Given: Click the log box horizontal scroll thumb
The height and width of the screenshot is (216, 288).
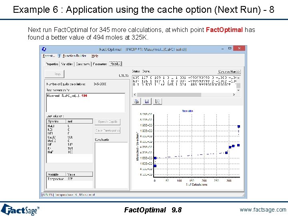Looking at the screenshot, I should click(169, 94).
